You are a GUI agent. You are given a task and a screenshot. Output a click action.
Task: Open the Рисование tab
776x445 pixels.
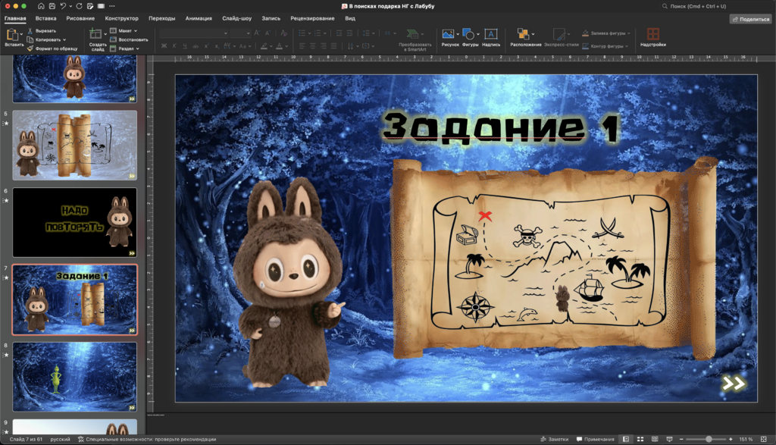(x=80, y=18)
